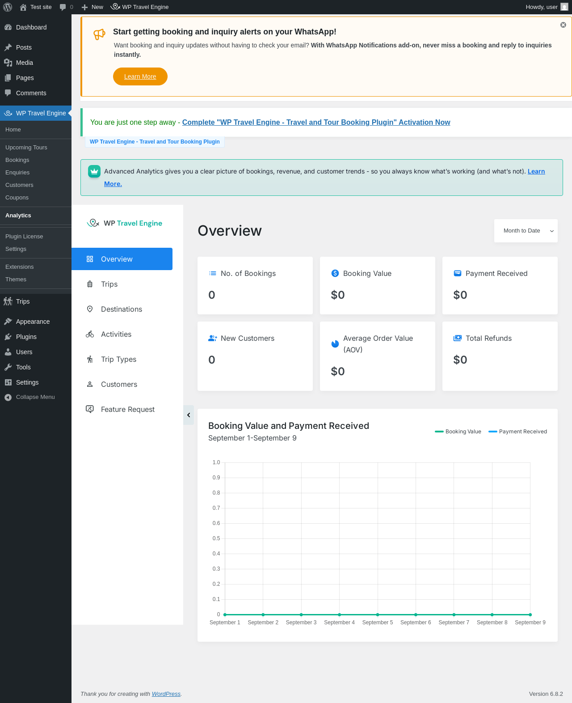Click the Posts pin icon
This screenshot has width=572, height=703.
(x=8, y=47)
